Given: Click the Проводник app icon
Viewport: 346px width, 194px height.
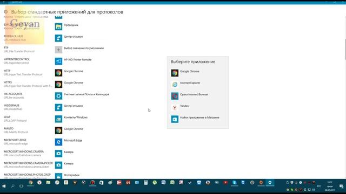Looking at the screenshot, I should (58, 26).
